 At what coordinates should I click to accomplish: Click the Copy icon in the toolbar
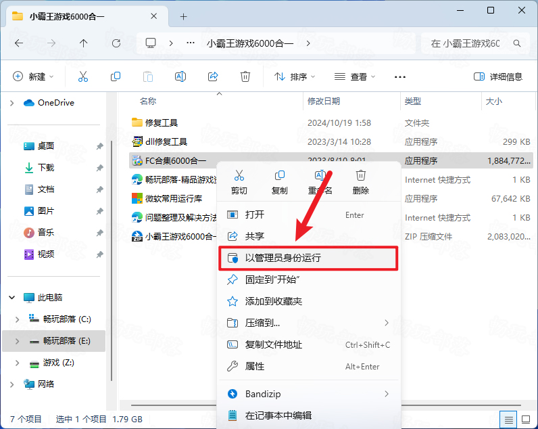coord(116,76)
